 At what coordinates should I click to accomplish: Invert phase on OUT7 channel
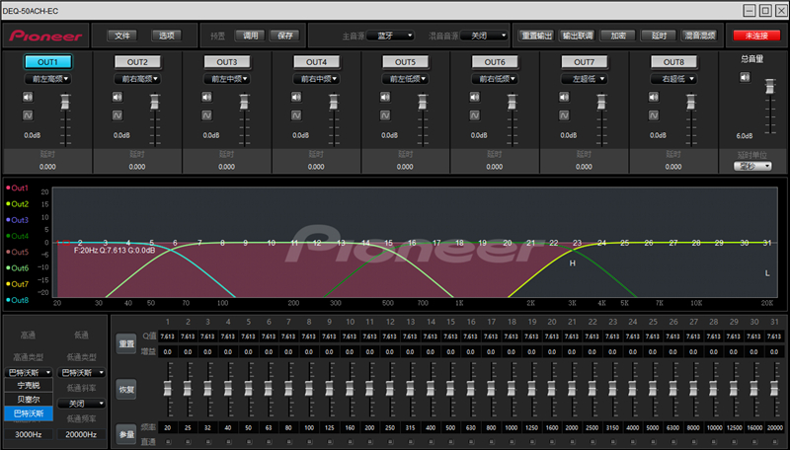pyautogui.click(x=564, y=115)
